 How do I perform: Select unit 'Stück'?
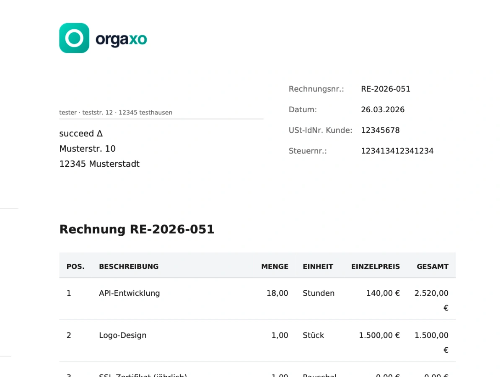click(314, 335)
